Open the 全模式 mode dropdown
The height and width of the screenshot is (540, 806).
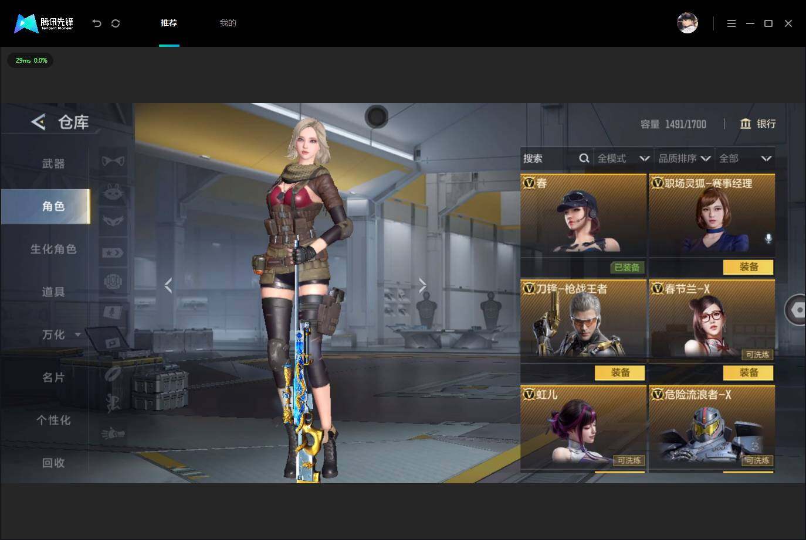[x=624, y=158]
